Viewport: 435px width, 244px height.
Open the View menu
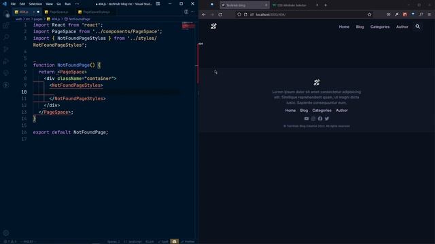[49, 4]
